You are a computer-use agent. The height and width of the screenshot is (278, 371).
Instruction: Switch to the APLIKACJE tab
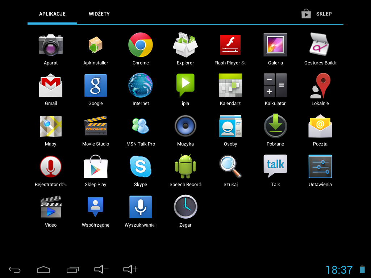pos(52,14)
